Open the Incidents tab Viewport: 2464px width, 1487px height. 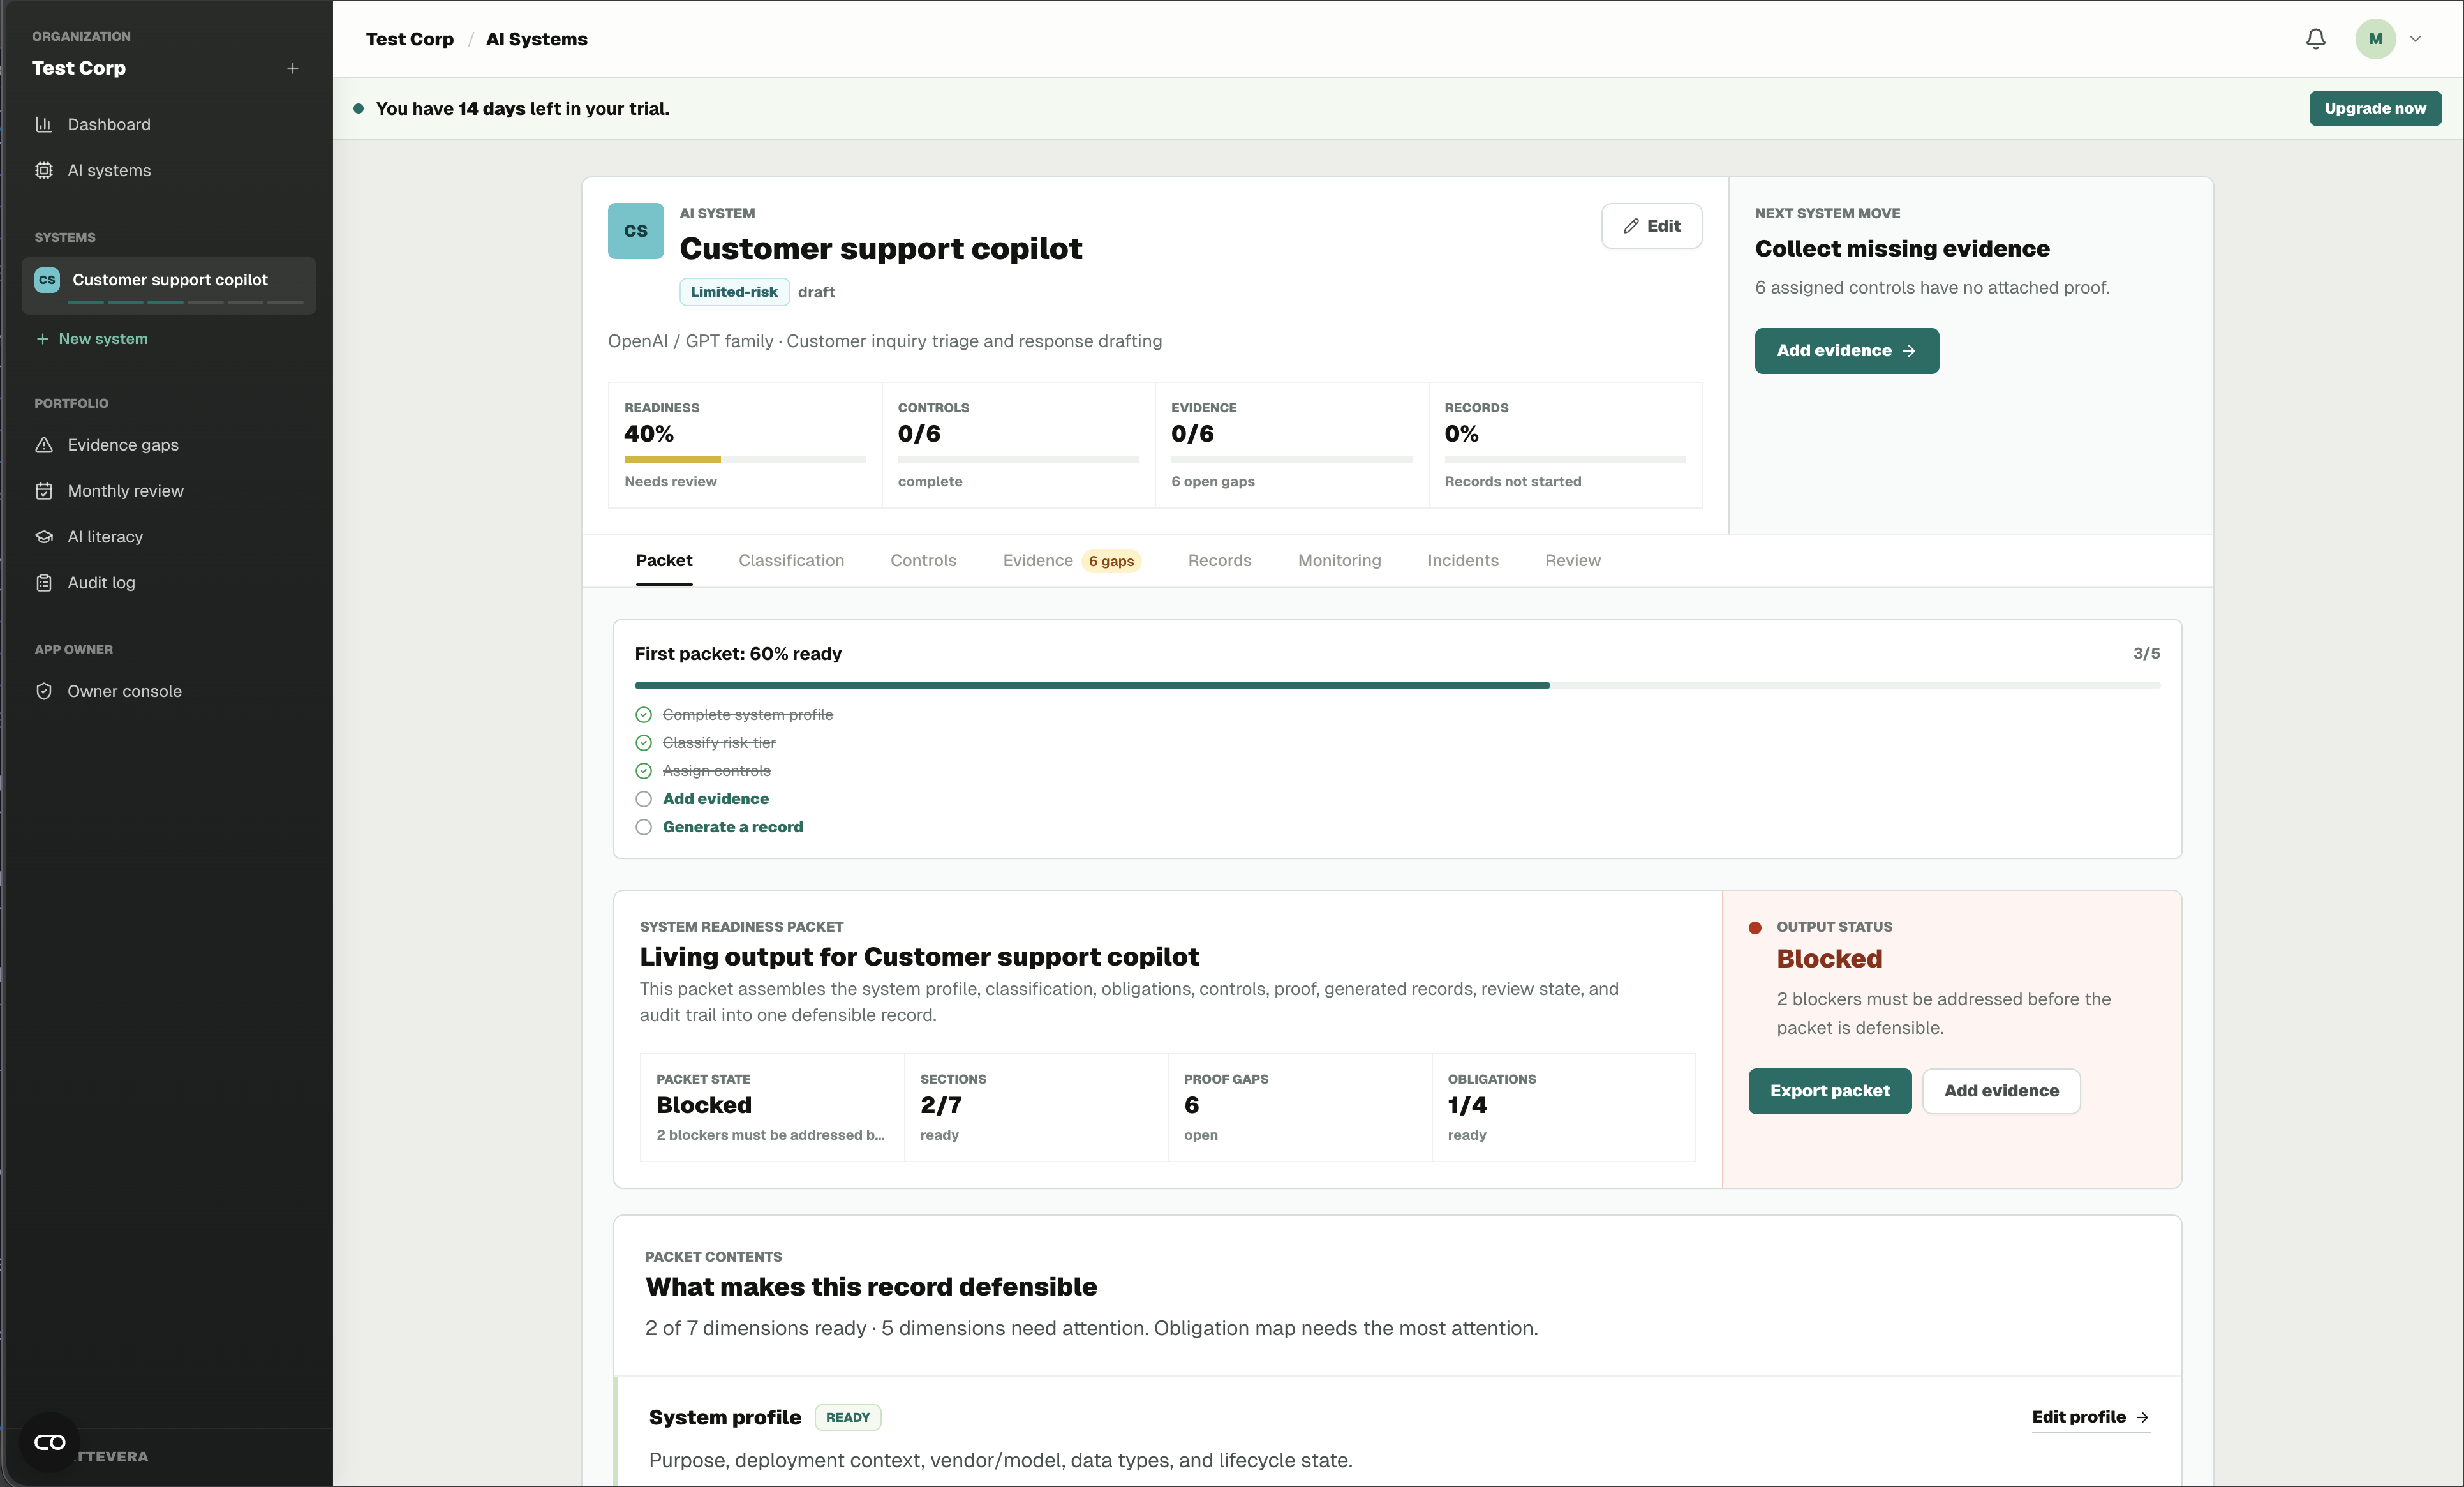coord(1463,561)
